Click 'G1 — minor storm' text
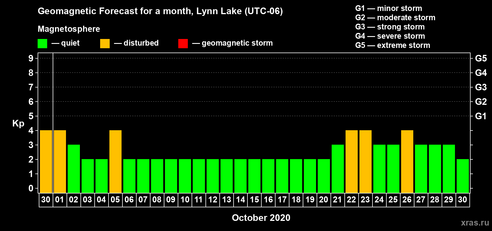 [x=388, y=8]
